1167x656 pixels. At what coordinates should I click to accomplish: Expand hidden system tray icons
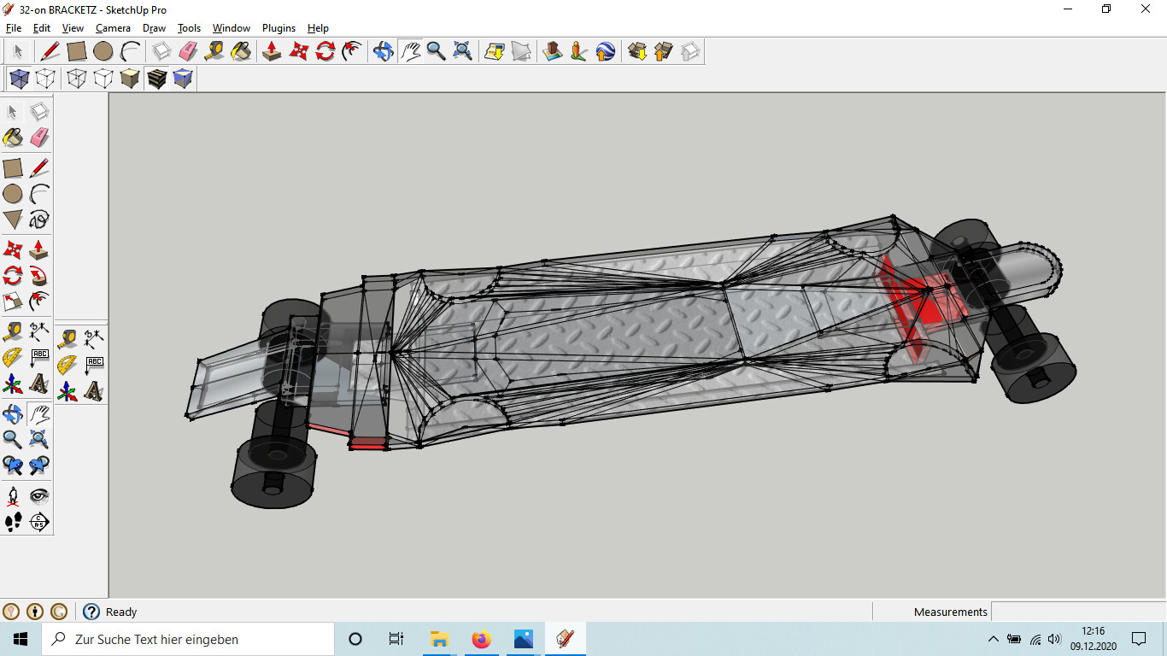(993, 639)
